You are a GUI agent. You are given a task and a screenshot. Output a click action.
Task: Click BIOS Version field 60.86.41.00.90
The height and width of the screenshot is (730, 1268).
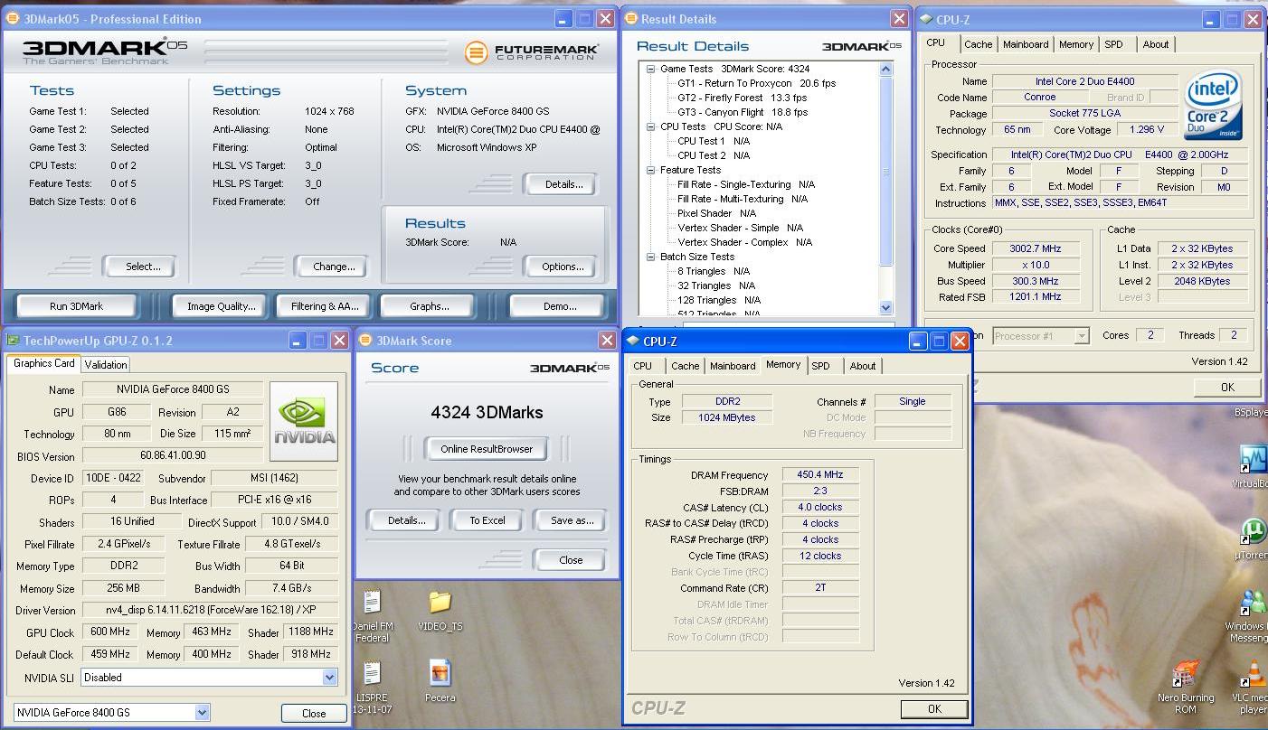coord(173,456)
